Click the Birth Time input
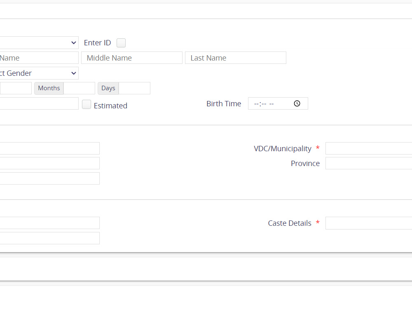Viewport: 412px width, 309px height. (x=278, y=103)
